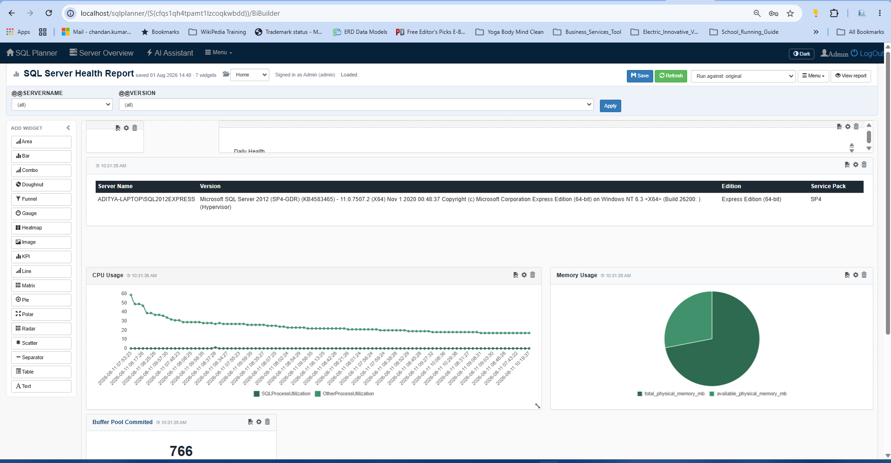Delete the Daily Health widget
The image size is (891, 463).
(x=856, y=127)
